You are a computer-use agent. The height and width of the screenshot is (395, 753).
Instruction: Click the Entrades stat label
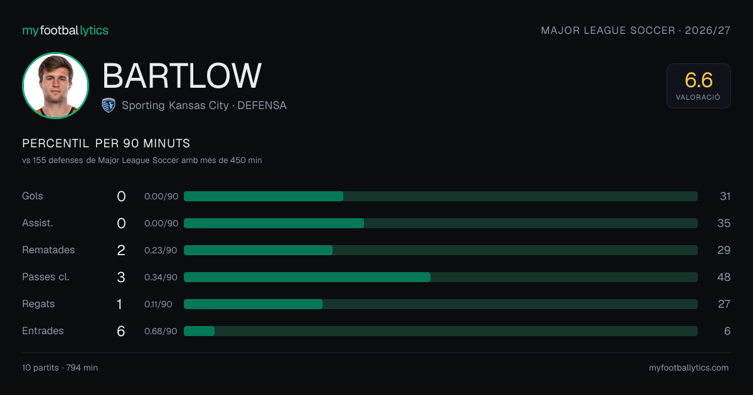point(43,330)
